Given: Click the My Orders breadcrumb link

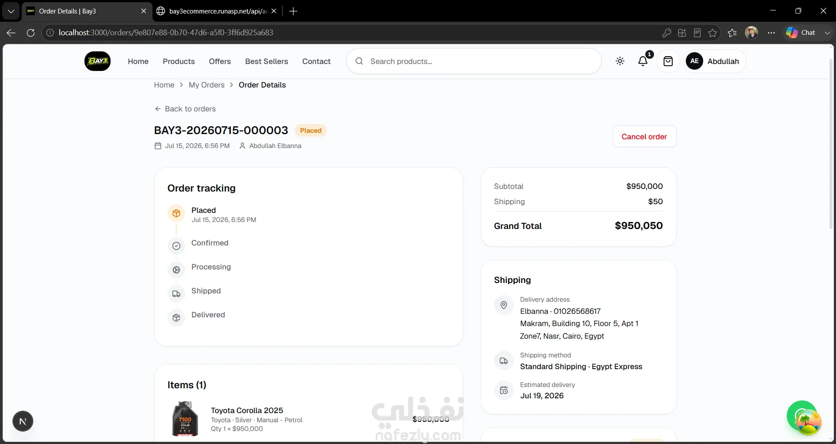Looking at the screenshot, I should coord(207,85).
